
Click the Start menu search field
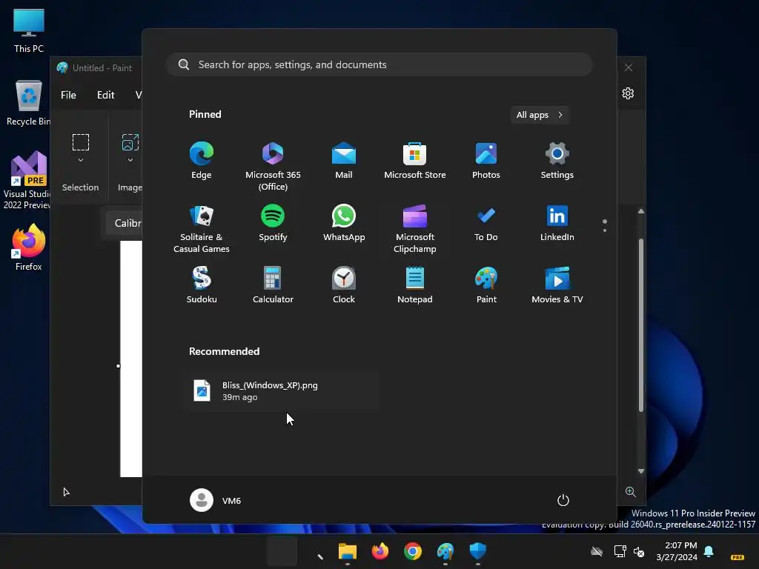coord(379,64)
